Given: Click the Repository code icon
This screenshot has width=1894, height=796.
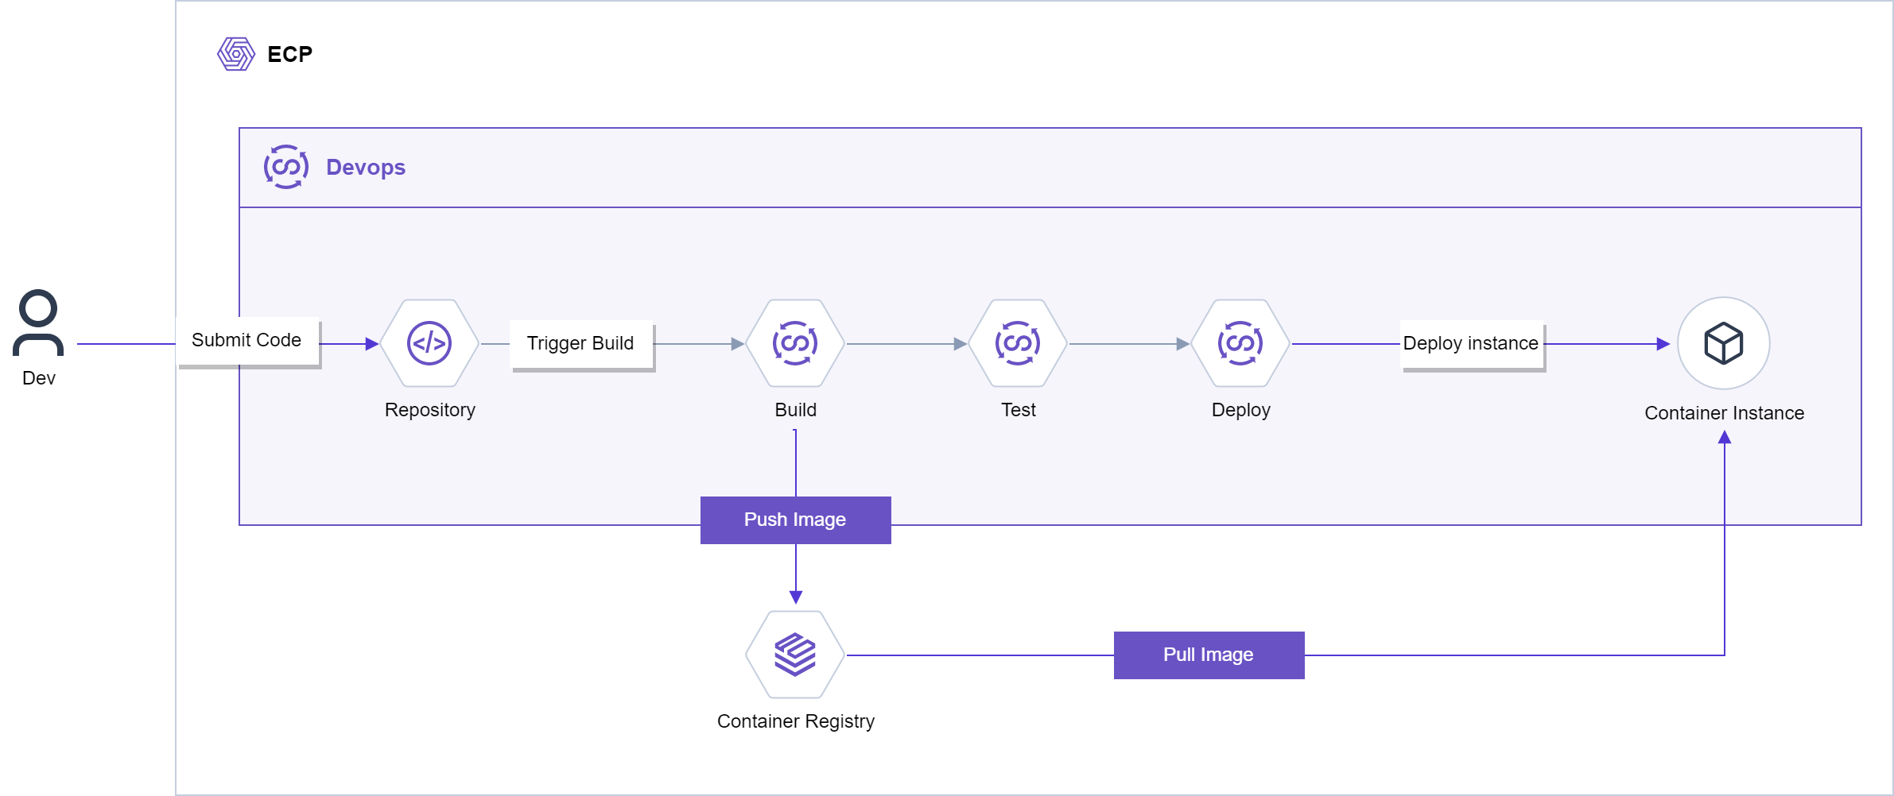Looking at the screenshot, I should pos(429,343).
